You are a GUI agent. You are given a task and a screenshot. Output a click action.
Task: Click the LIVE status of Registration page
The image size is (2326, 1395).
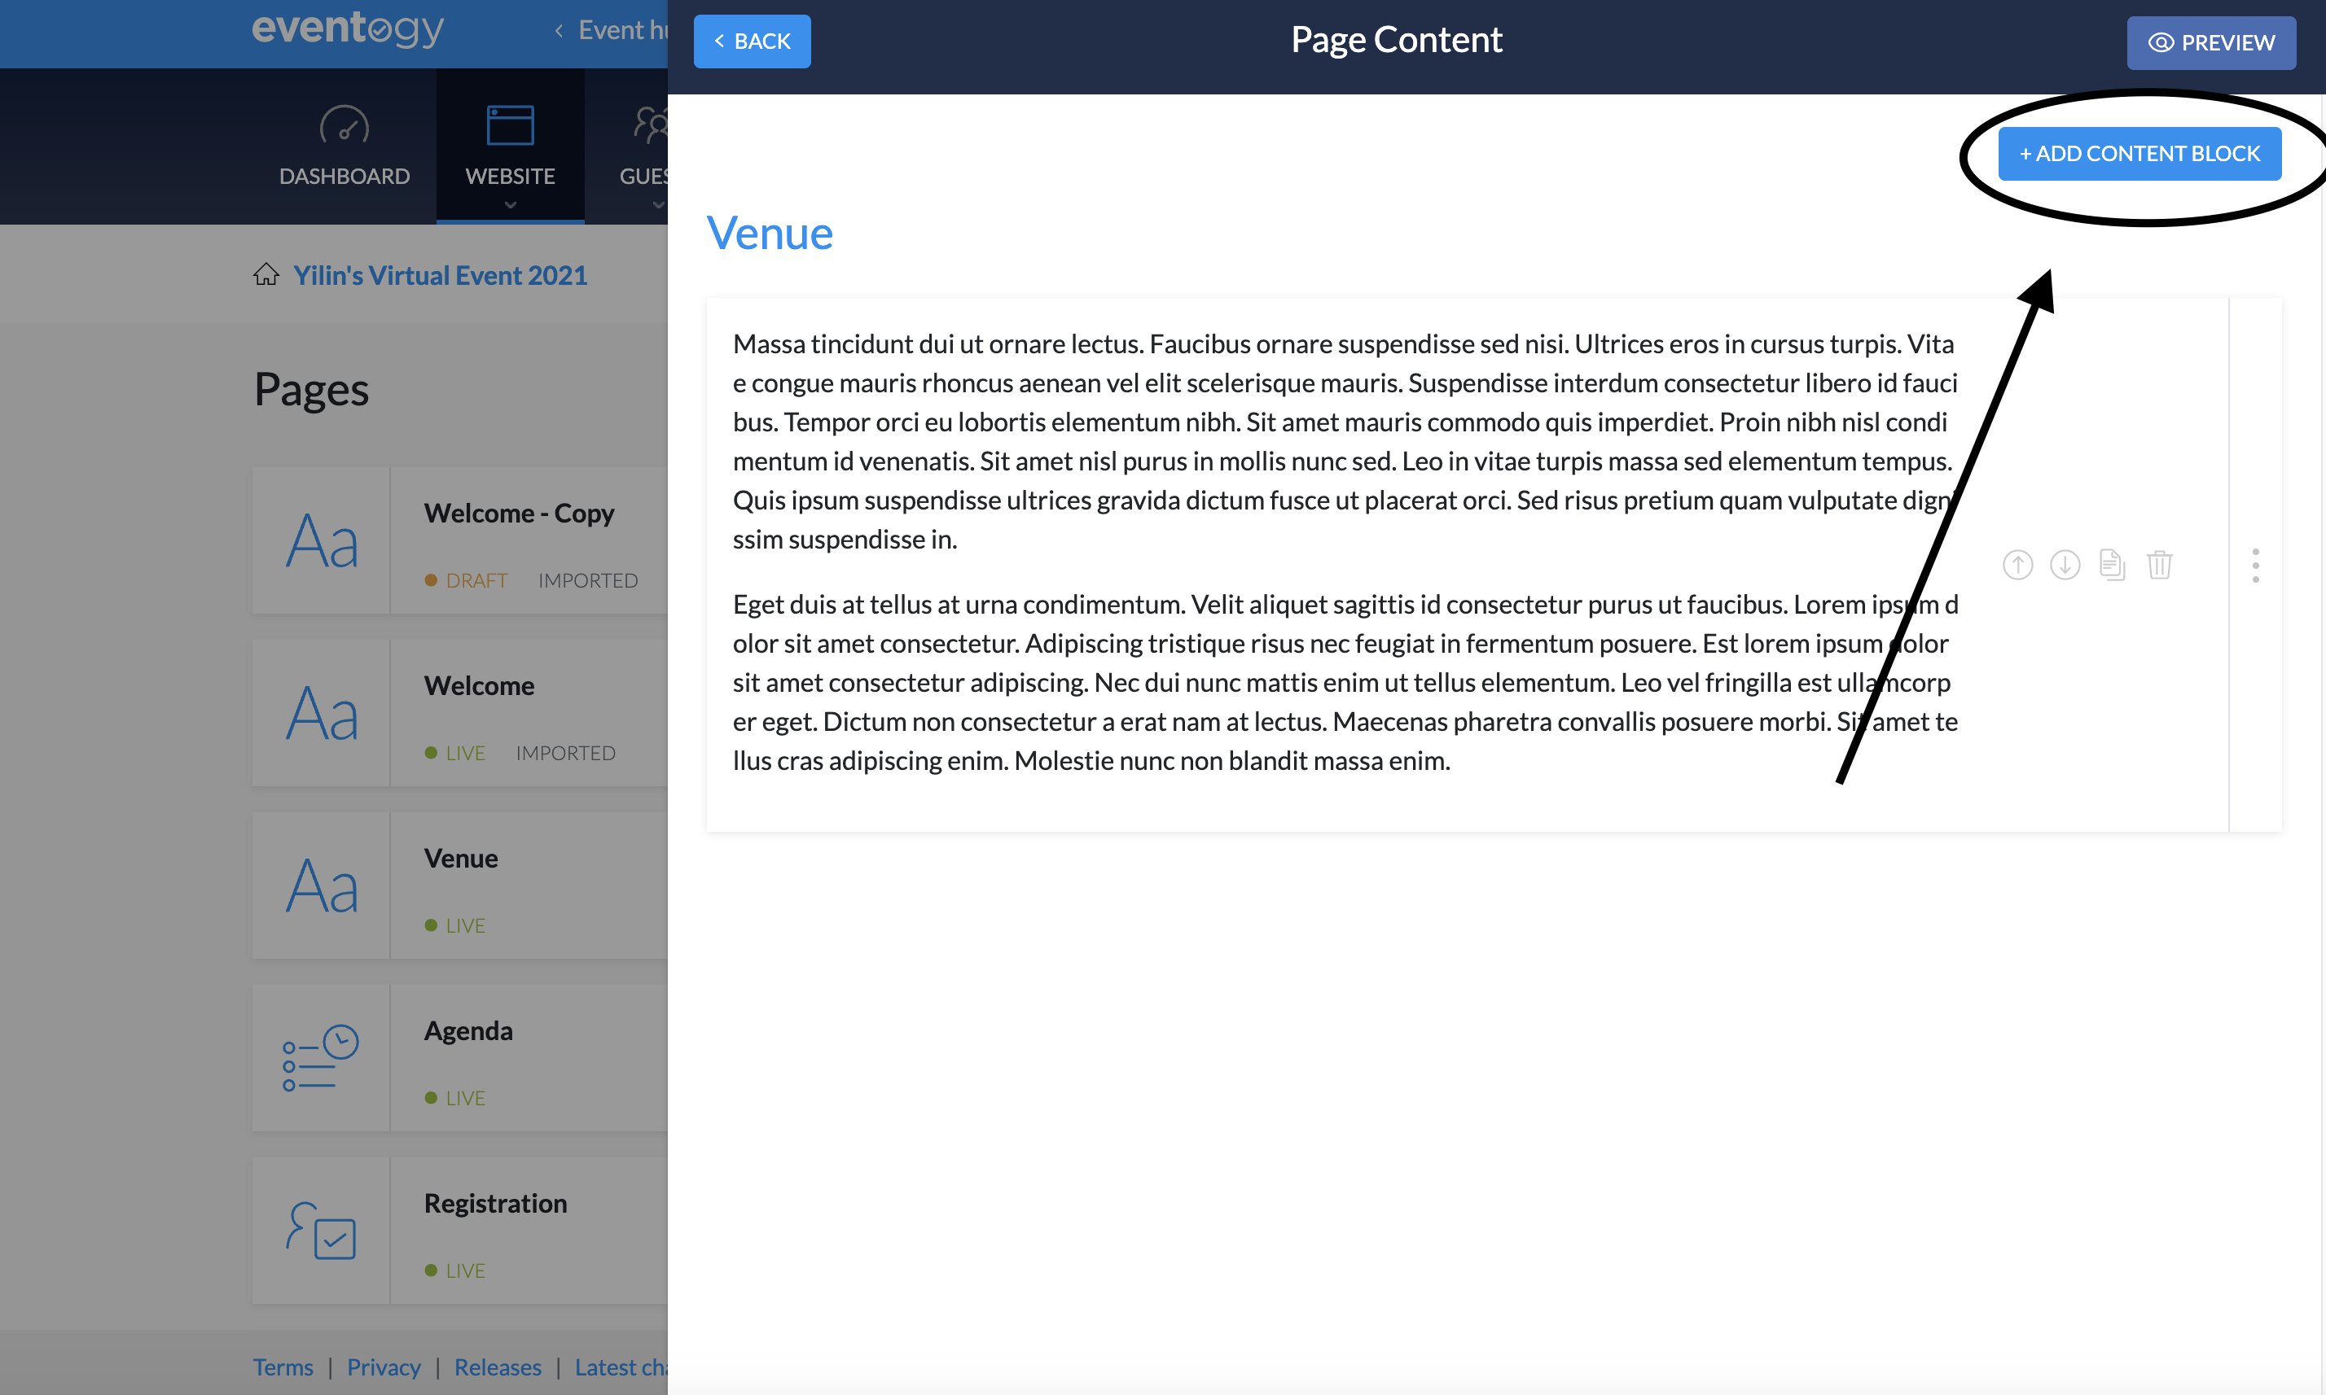(455, 1270)
